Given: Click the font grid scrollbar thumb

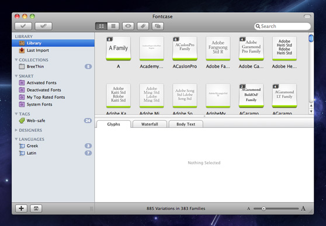Looking at the screenshot, I should coord(311,39).
